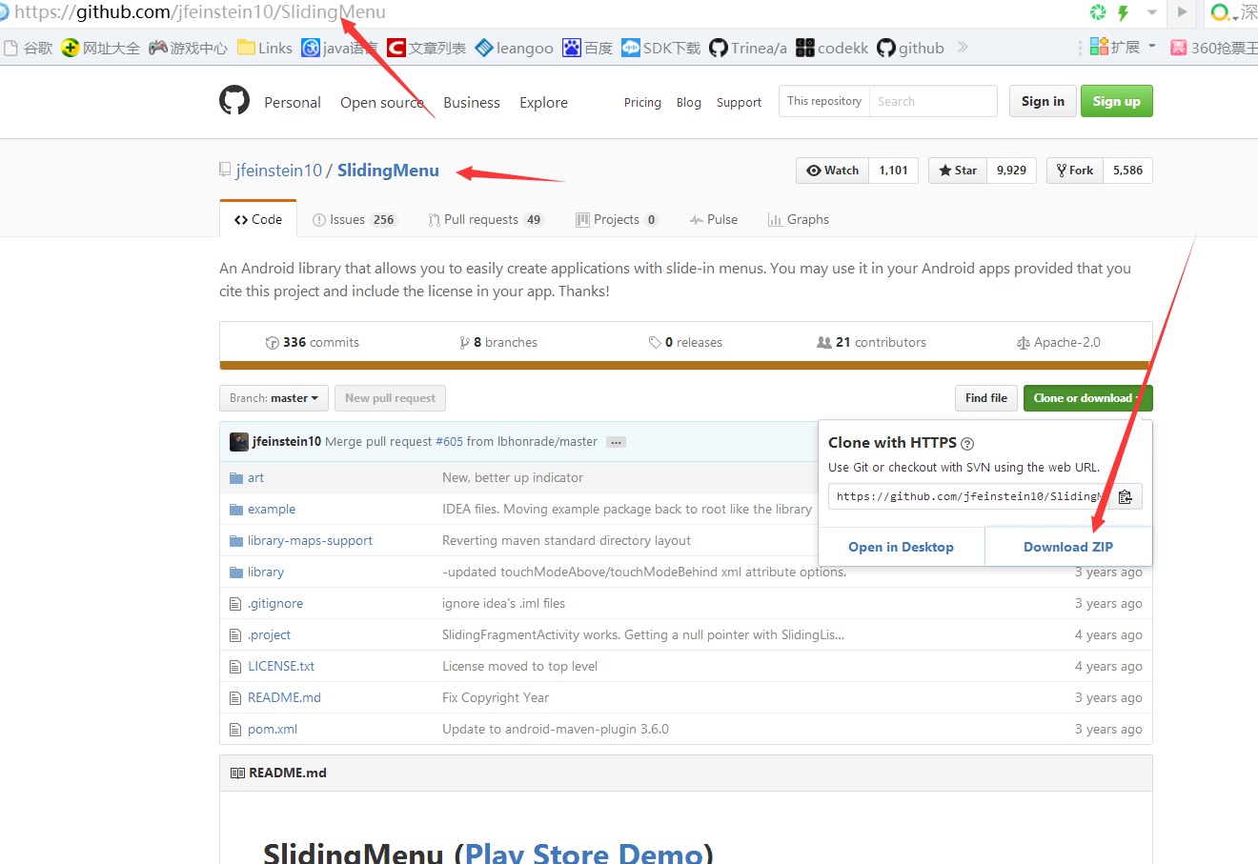
Task: Open the github bookmark
Action: pyautogui.click(x=910, y=48)
